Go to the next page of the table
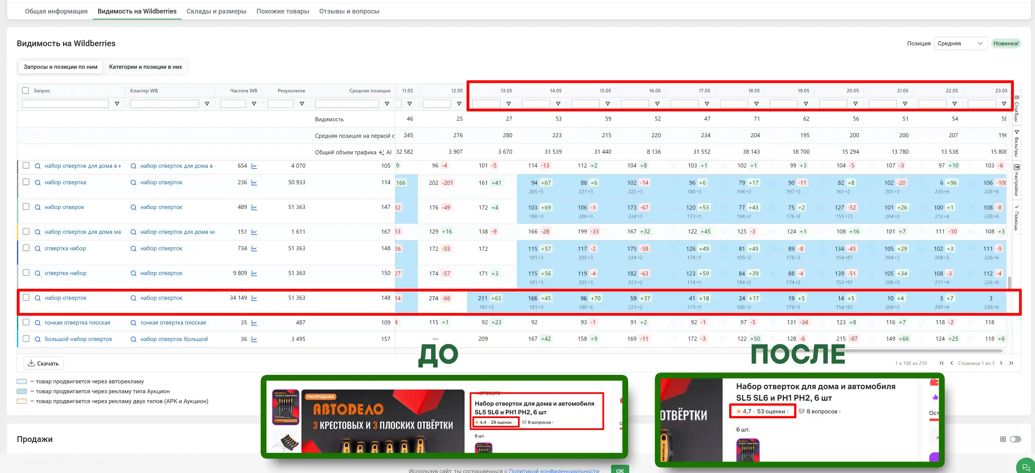This screenshot has width=1035, height=473. click(x=1001, y=363)
